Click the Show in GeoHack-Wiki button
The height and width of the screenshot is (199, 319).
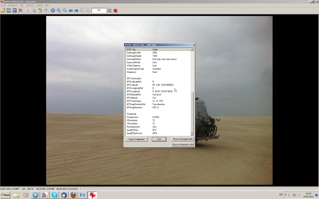pyautogui.click(x=182, y=144)
